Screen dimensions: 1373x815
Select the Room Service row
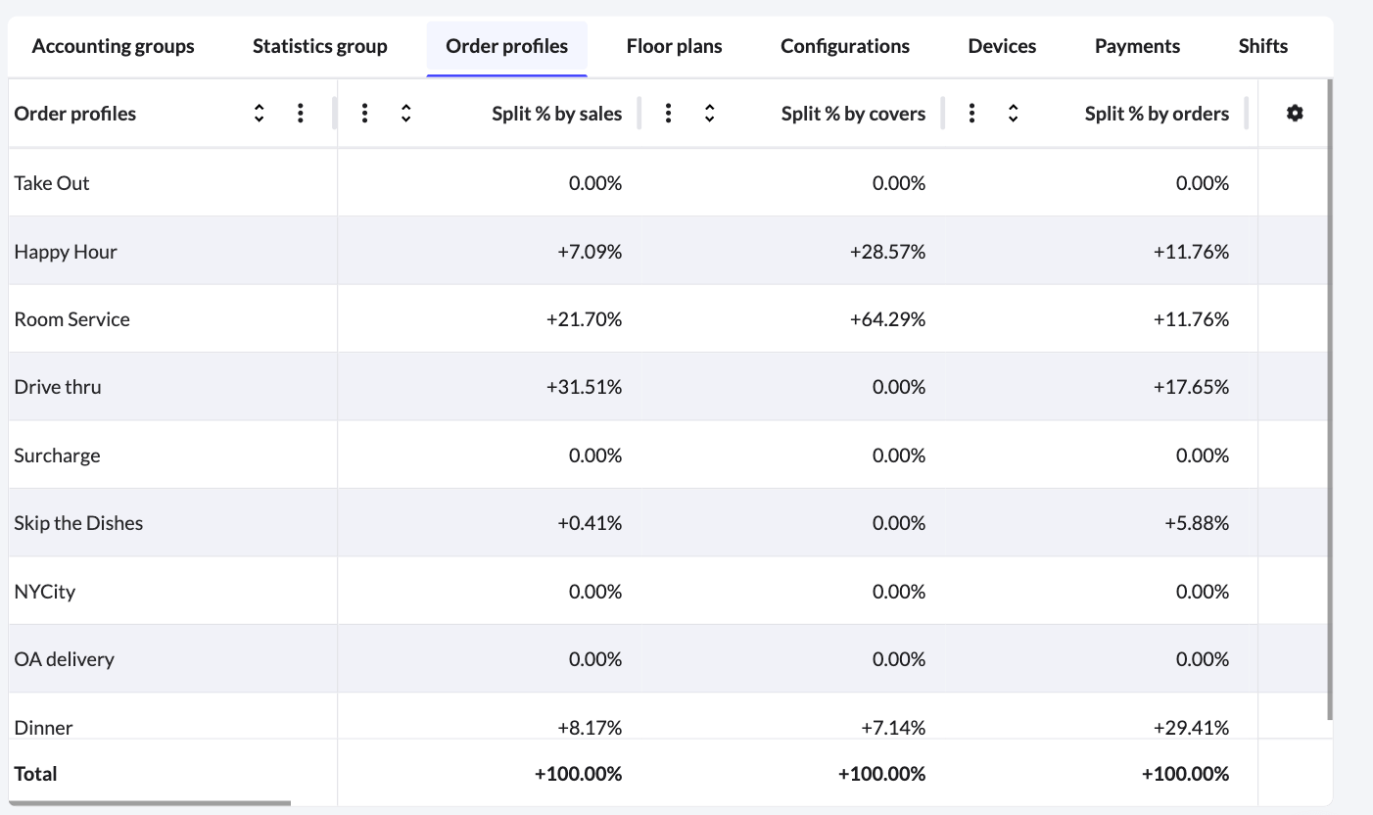click(x=71, y=318)
